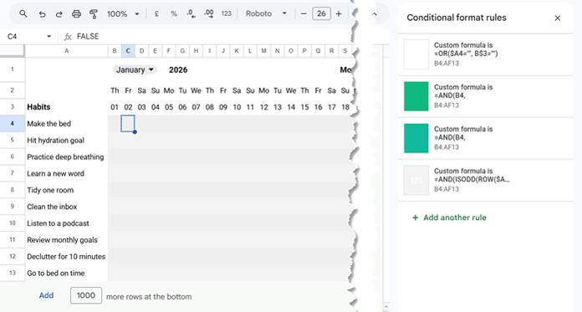This screenshot has width=582, height=312.
Task: Redo the last action
Action: pos(59,14)
